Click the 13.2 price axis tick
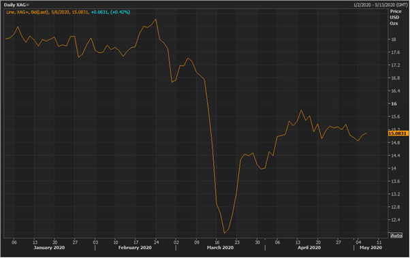This screenshot has height=258, width=410. point(395,194)
